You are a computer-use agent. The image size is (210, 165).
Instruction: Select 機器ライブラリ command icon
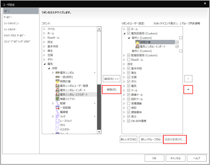pos(57,99)
